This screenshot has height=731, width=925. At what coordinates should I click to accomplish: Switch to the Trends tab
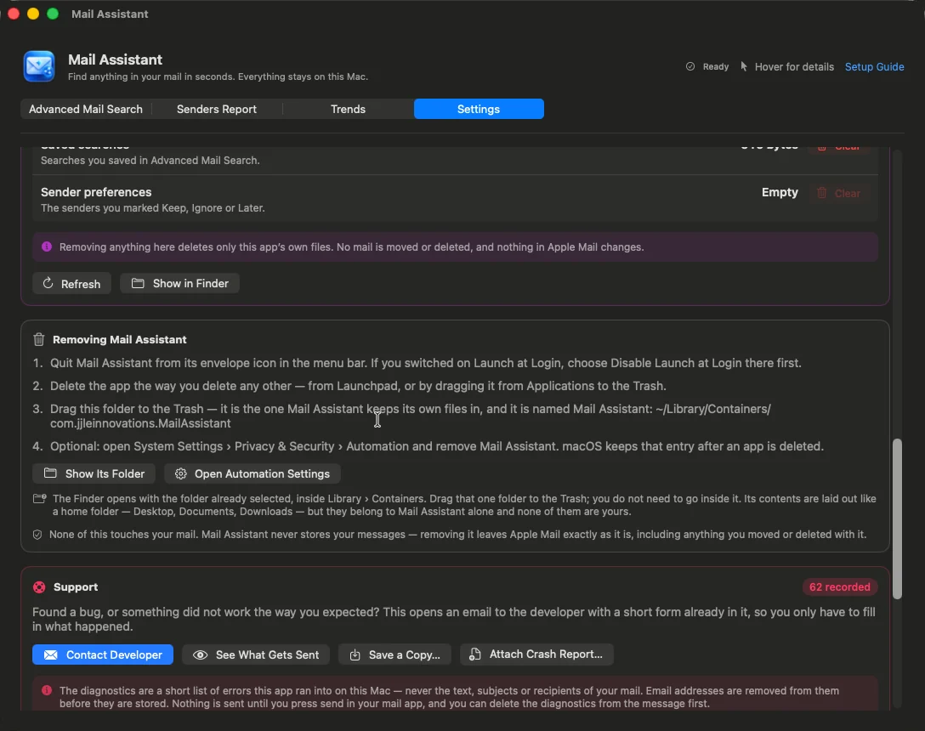[x=348, y=109]
